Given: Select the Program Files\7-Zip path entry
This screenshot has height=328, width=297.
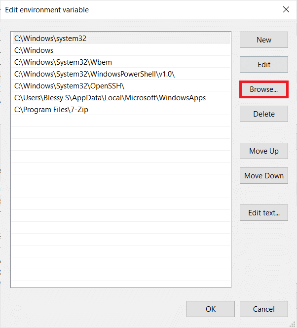Looking at the screenshot, I should (51, 110).
